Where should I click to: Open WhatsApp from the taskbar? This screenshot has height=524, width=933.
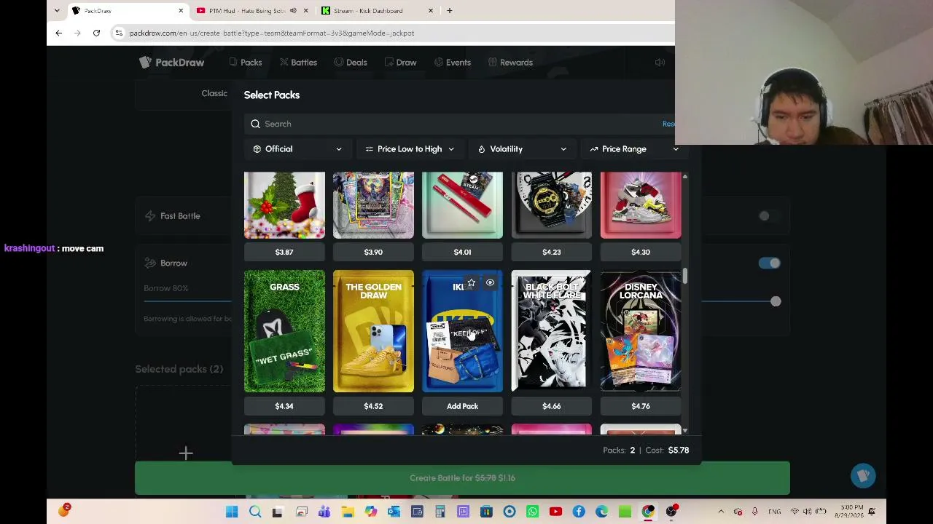tap(532, 512)
